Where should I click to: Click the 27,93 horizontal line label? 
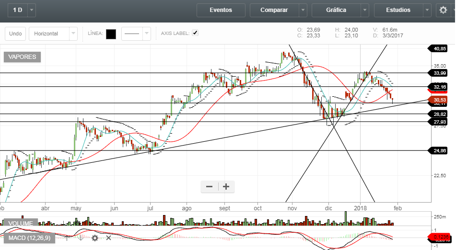click(x=438, y=122)
